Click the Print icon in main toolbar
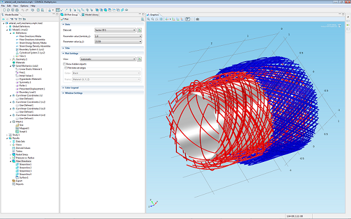The width and height of the screenshot is (351, 219). (x=17, y=10)
